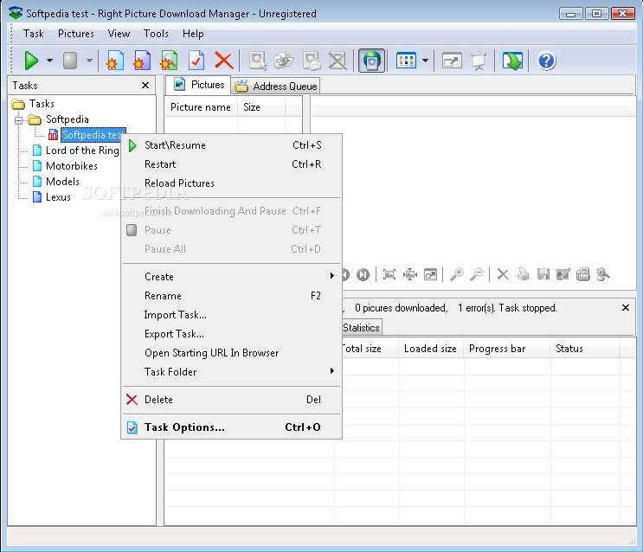Viewport: 643px width, 552px height.
Task: Choose Delete from context menu
Action: (231, 400)
